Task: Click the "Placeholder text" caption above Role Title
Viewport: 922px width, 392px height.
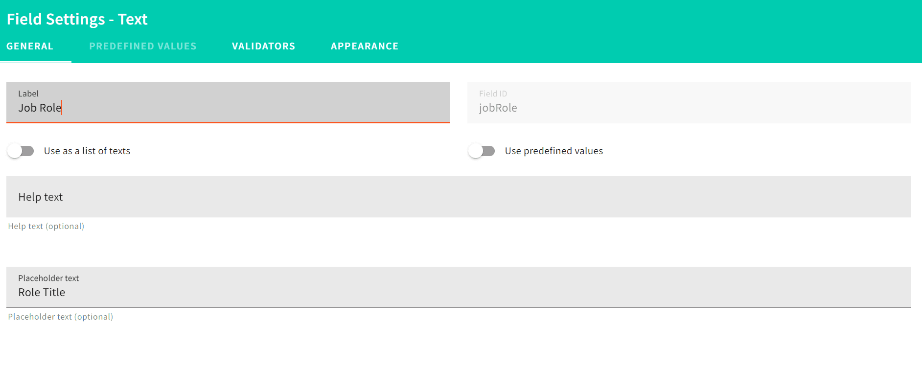Action: point(48,278)
